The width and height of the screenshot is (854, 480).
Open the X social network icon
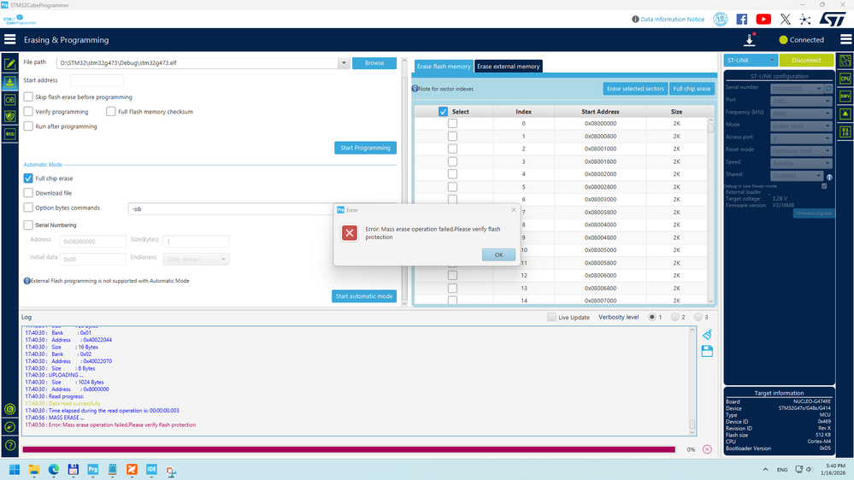coord(785,19)
